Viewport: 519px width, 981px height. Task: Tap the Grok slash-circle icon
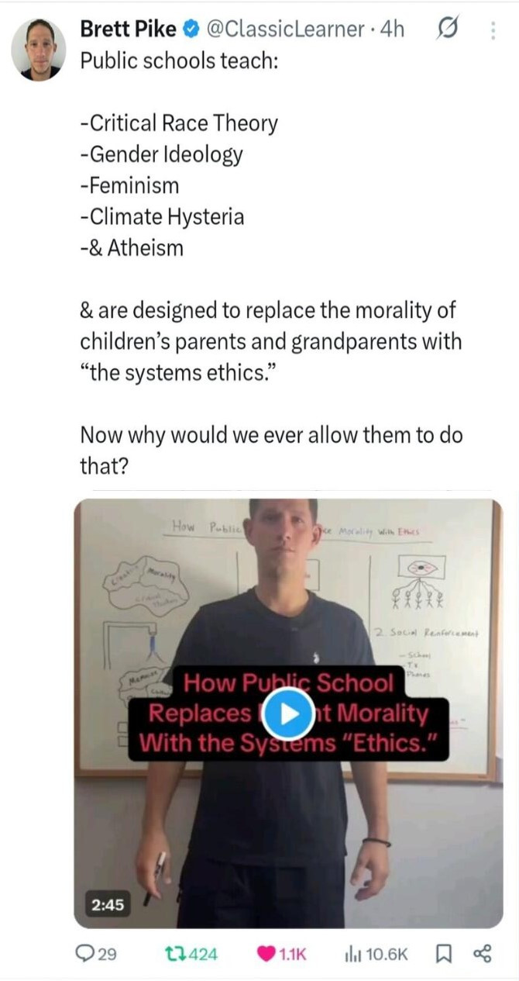coord(447,30)
